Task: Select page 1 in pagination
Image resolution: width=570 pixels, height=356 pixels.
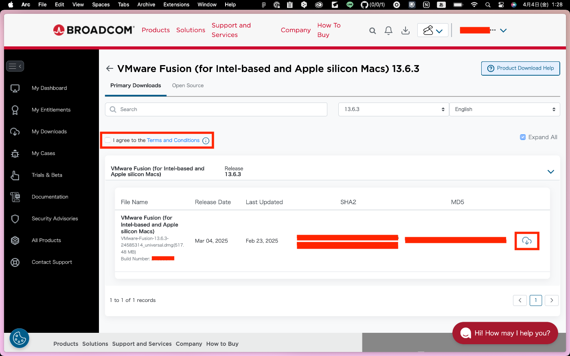Action: (x=536, y=300)
